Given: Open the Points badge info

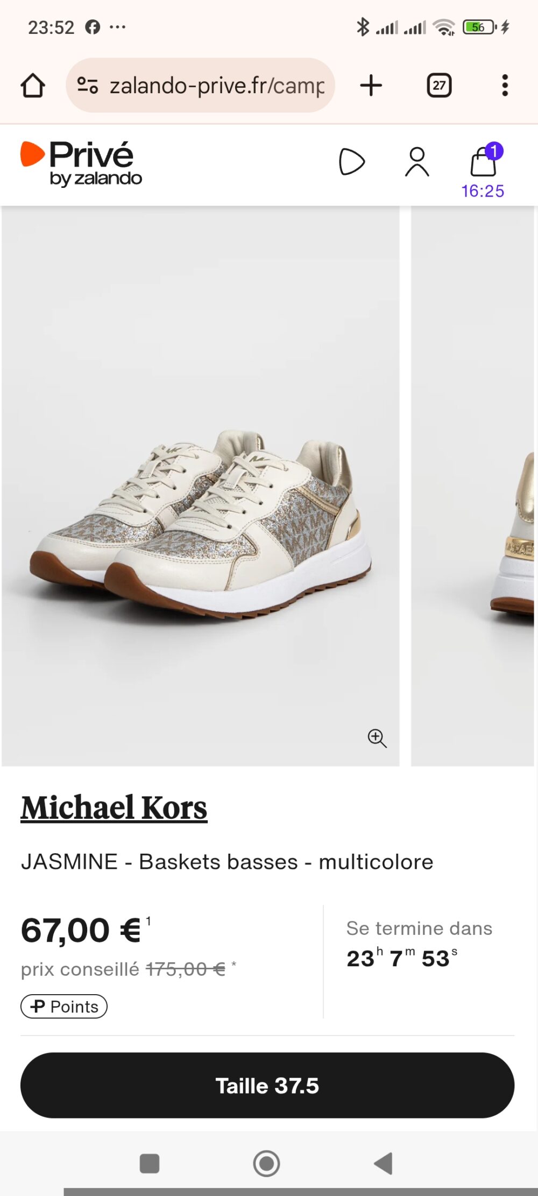Looking at the screenshot, I should pyautogui.click(x=64, y=1007).
